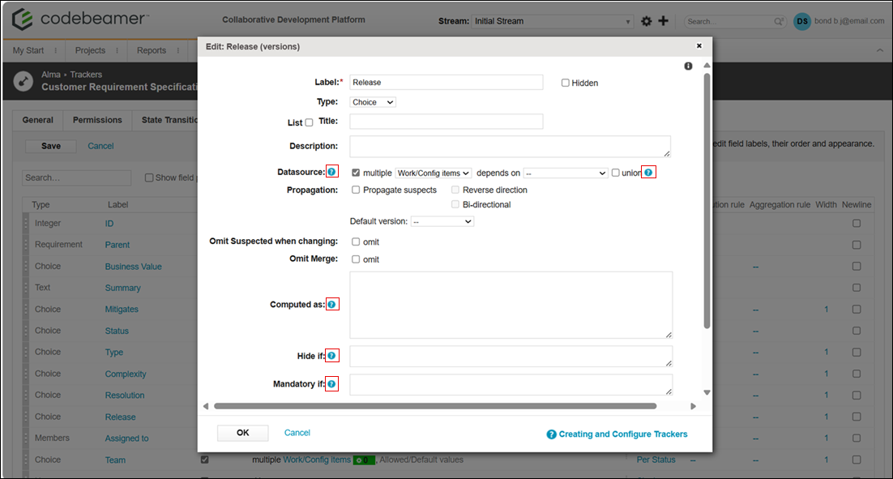Open the Default version dropdown

[442, 221]
